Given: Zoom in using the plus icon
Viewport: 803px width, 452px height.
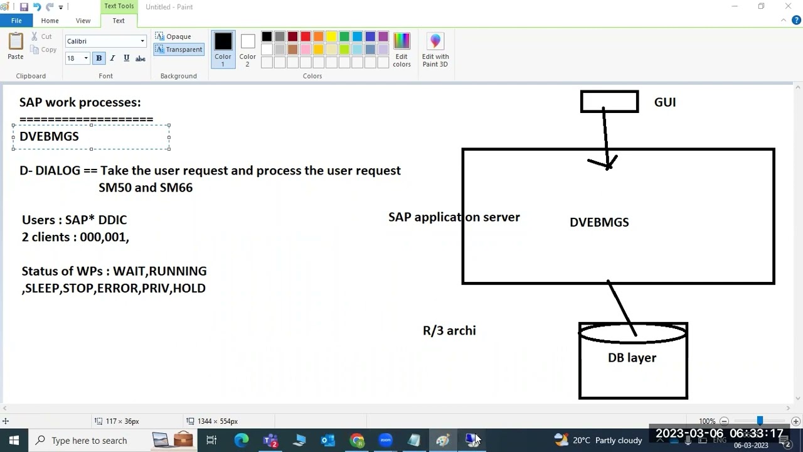Looking at the screenshot, I should coord(795,421).
